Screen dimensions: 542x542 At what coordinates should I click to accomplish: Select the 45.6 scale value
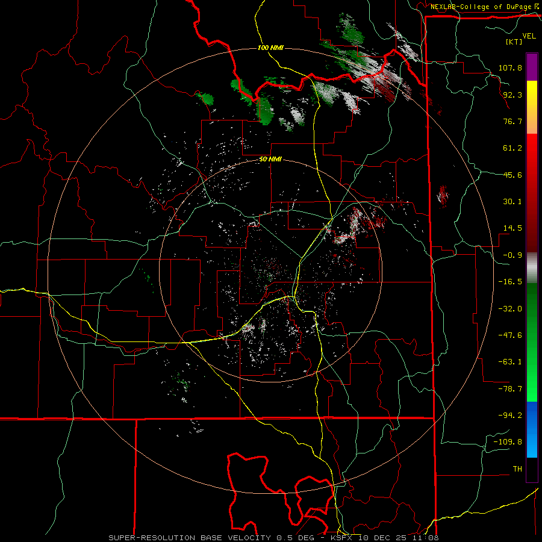point(512,175)
